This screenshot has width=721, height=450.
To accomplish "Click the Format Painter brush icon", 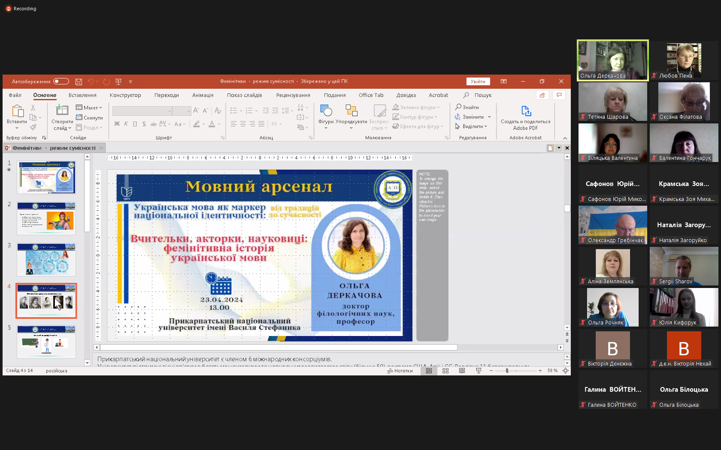I will [x=33, y=127].
